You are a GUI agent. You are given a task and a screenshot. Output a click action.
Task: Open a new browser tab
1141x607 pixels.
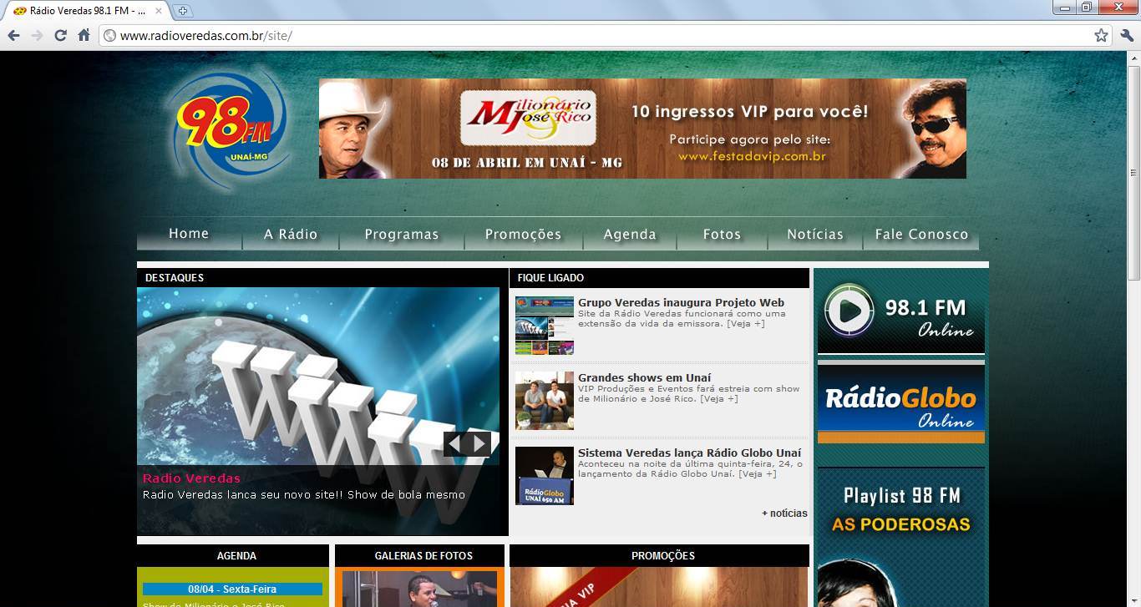pos(183,11)
